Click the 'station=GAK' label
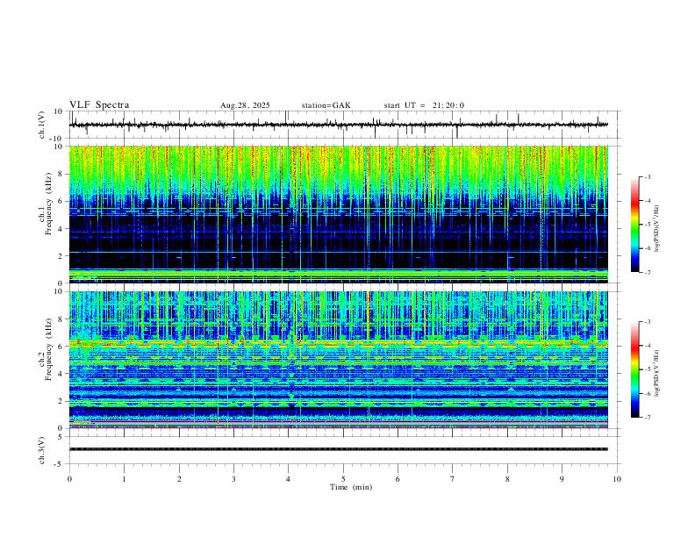This screenshot has height=537, width=695. (326, 105)
